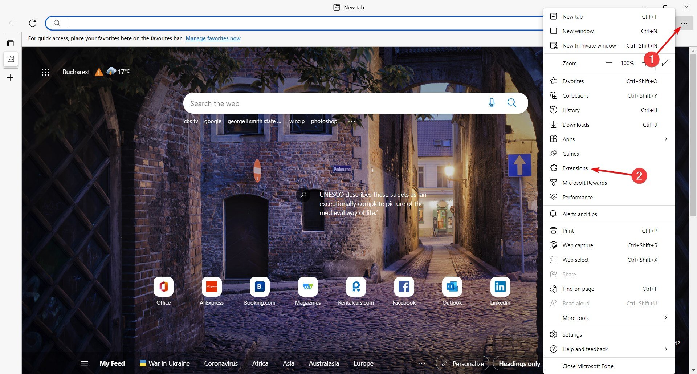The height and width of the screenshot is (374, 697).
Task: Open a New InPrivate window
Action: [x=609, y=45]
